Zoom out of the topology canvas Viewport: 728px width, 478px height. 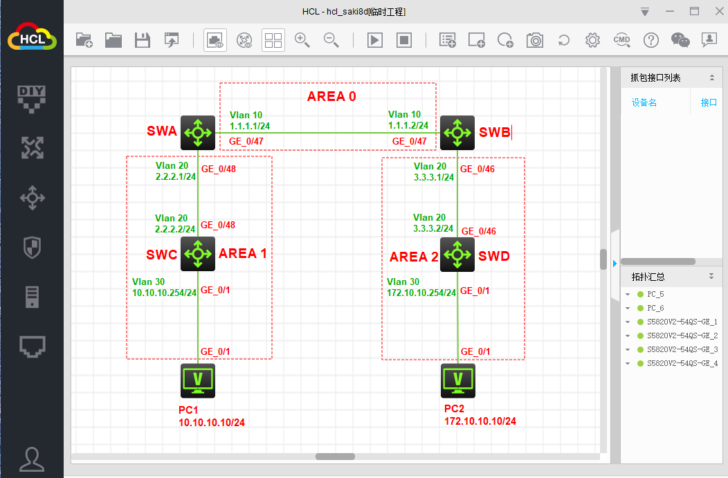[x=331, y=40]
